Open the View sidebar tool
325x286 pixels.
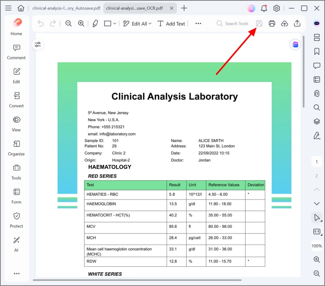(x=16, y=124)
